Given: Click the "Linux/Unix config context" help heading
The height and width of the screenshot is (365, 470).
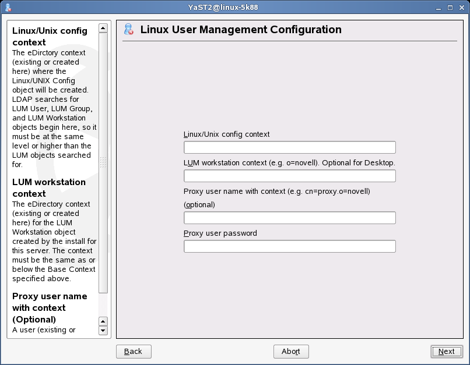Looking at the screenshot, I should [x=50, y=37].
